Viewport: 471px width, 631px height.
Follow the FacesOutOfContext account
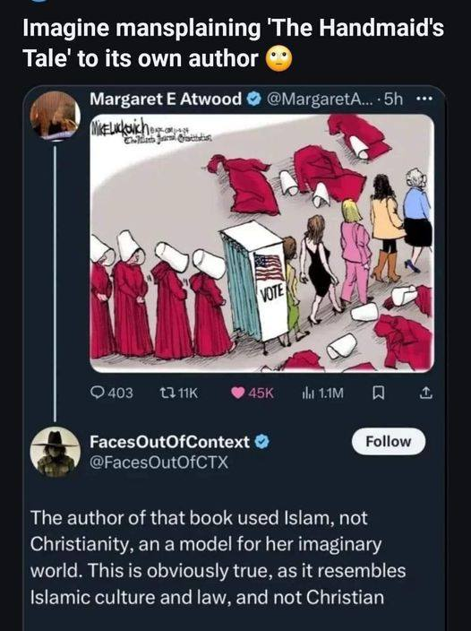click(x=389, y=442)
